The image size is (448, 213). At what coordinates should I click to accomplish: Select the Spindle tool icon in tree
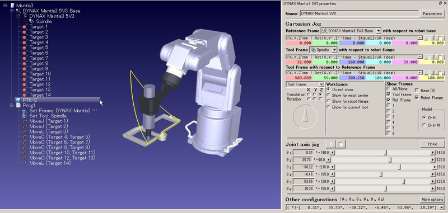(x=31, y=21)
